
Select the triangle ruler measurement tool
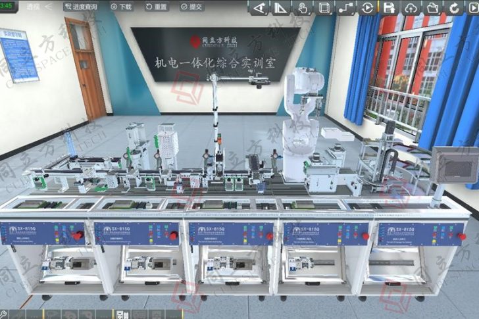tap(280, 8)
